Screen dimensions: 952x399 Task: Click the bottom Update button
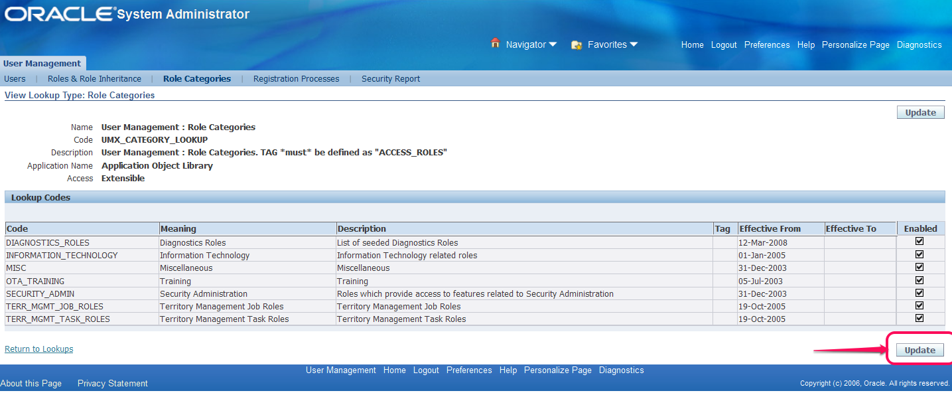tap(920, 350)
